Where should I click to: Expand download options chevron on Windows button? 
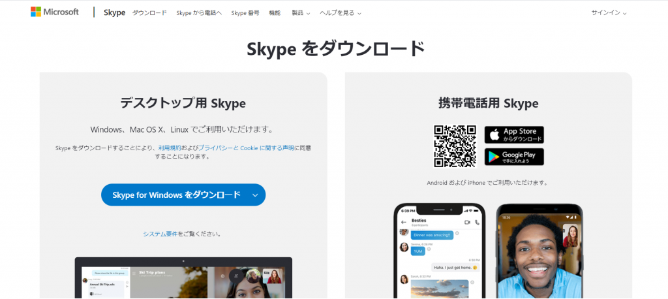pyautogui.click(x=255, y=195)
